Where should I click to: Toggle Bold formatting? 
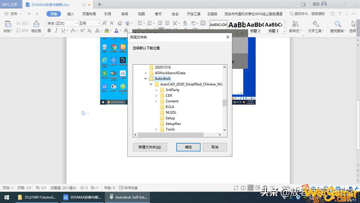(49, 31)
